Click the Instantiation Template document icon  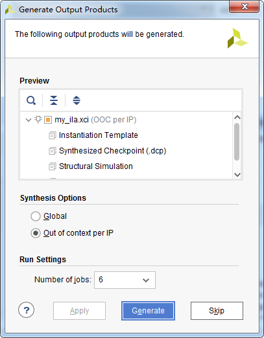tap(53, 135)
